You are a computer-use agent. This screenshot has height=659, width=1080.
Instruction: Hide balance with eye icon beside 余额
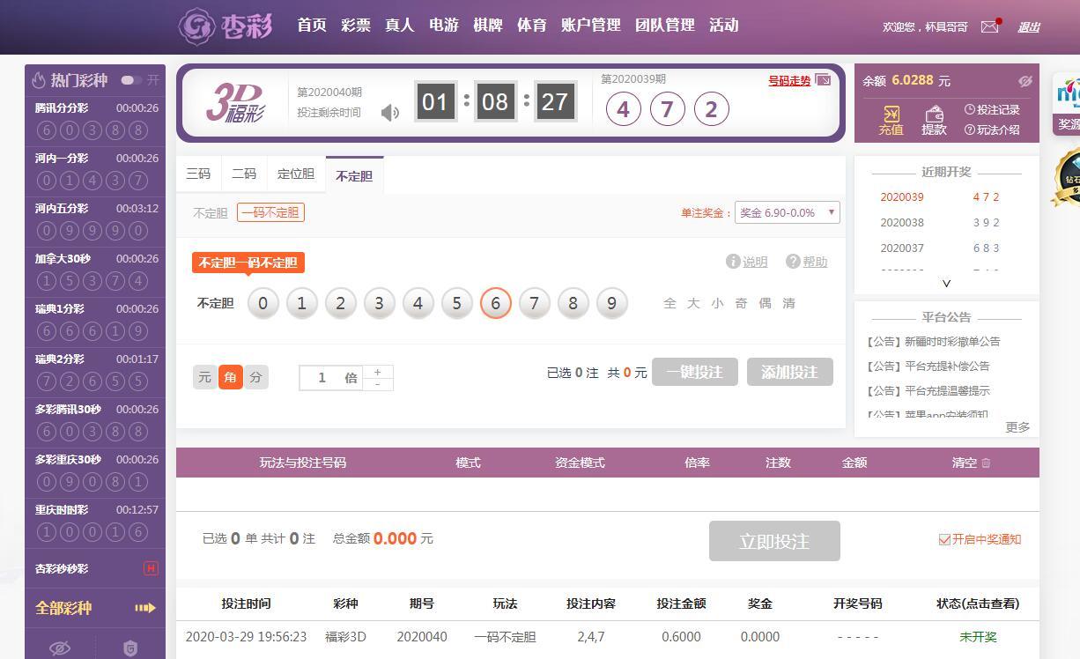1025,81
